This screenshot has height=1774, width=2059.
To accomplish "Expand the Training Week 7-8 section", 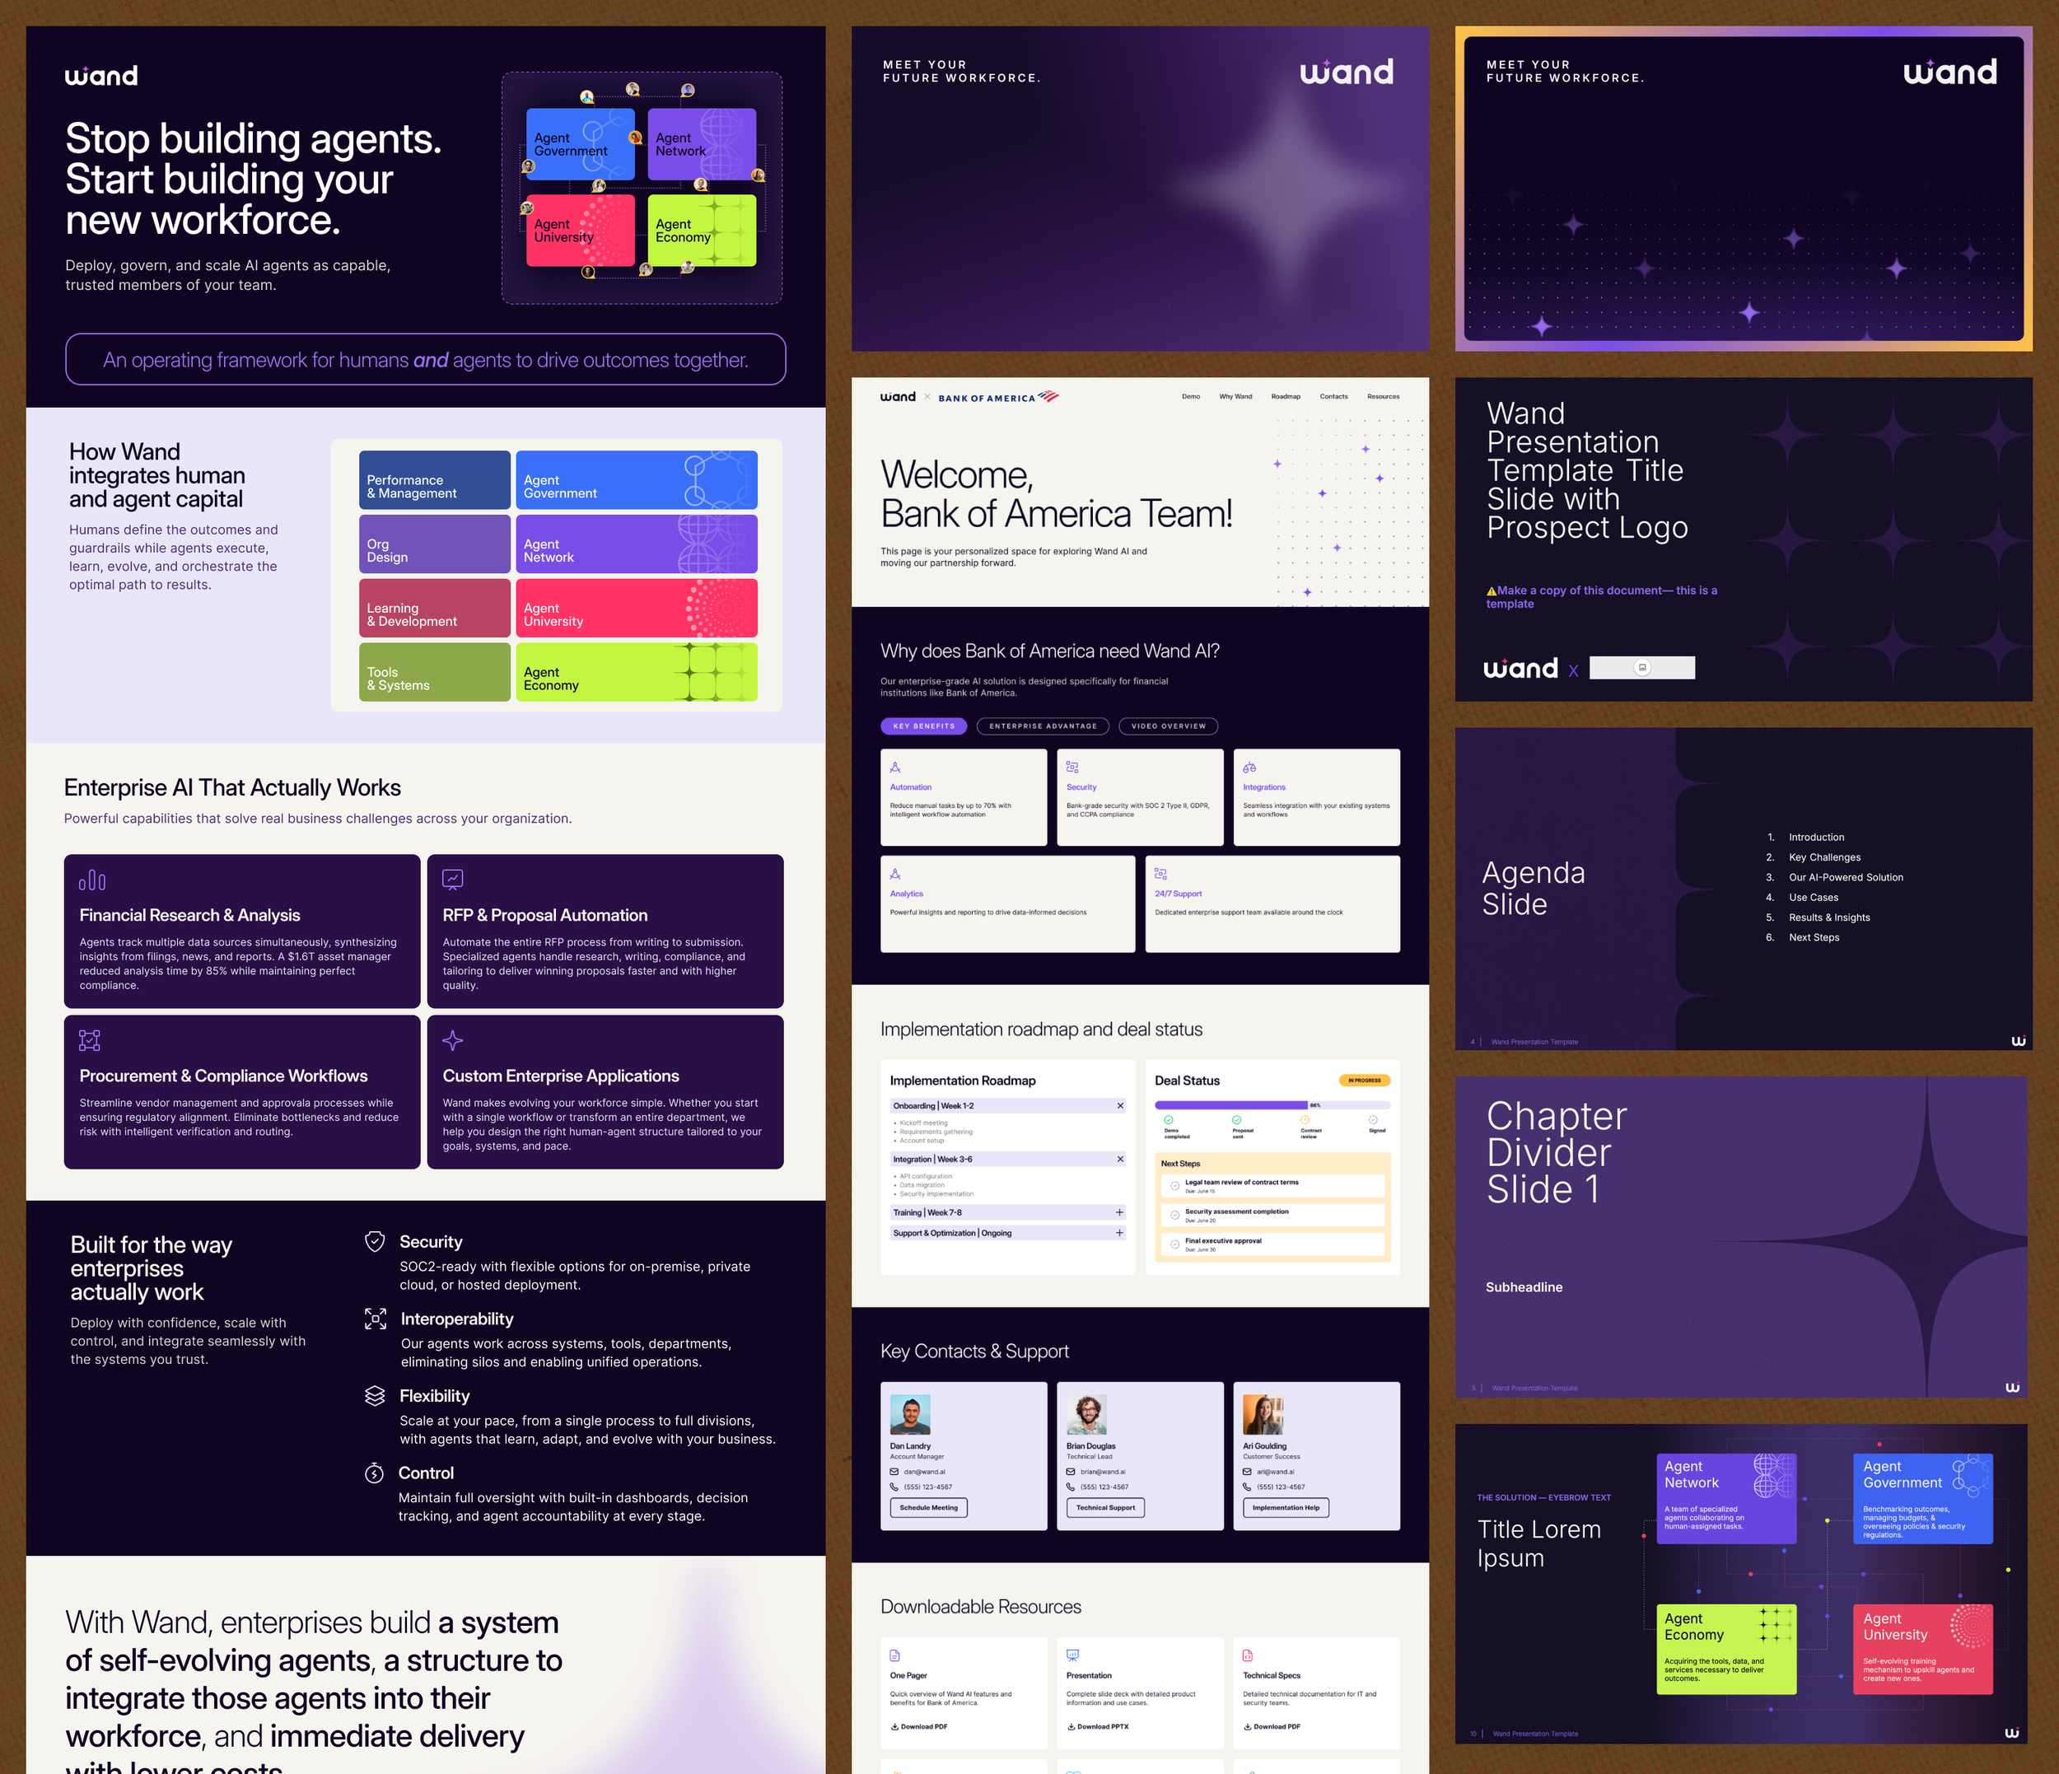I will (1120, 1212).
